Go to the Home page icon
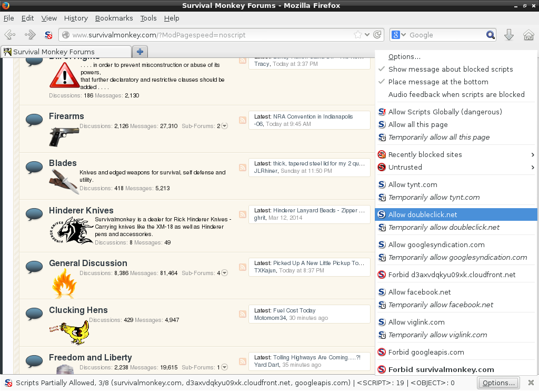This screenshot has height=391, width=539. [x=528, y=35]
